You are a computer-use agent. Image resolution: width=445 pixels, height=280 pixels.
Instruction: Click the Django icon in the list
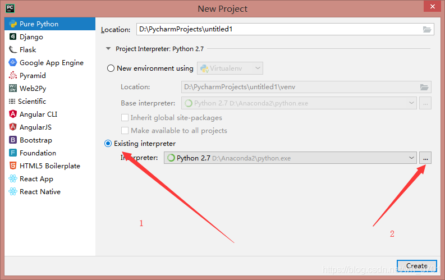13,36
